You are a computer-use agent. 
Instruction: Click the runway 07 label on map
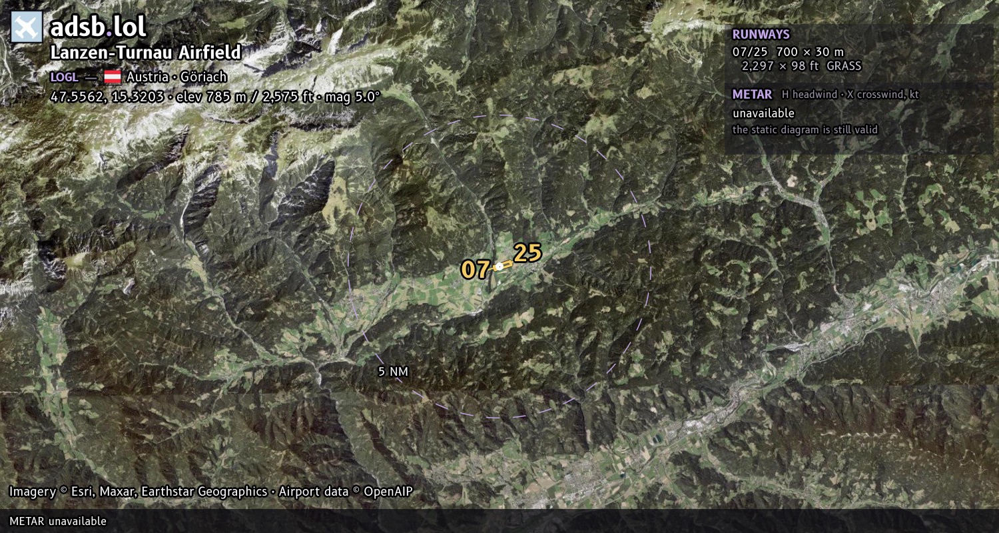pyautogui.click(x=476, y=270)
